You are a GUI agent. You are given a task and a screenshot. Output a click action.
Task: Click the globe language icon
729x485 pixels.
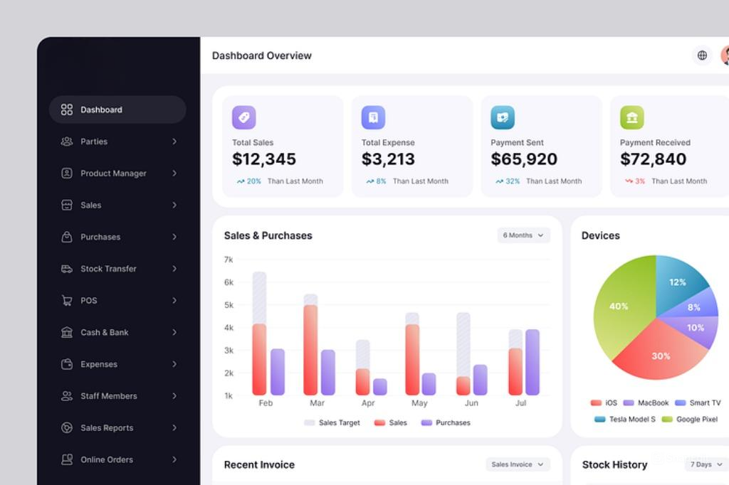click(702, 55)
